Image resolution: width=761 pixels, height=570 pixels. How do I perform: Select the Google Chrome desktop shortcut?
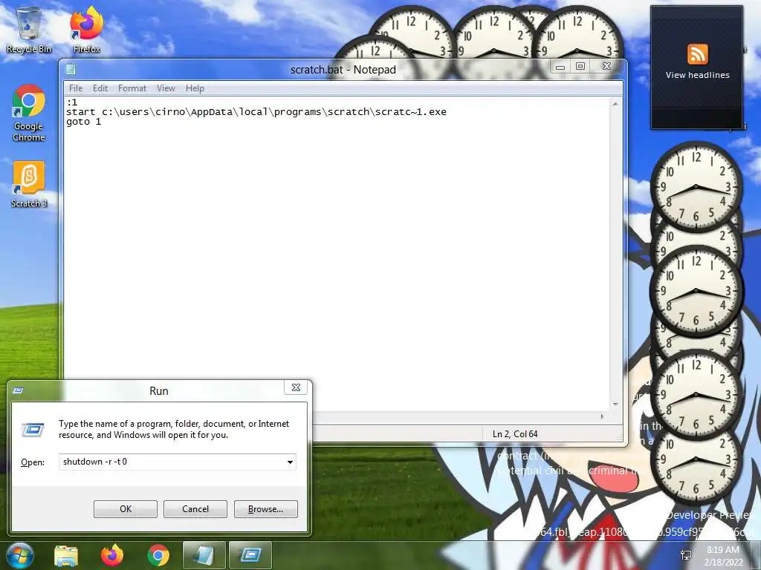point(29,114)
